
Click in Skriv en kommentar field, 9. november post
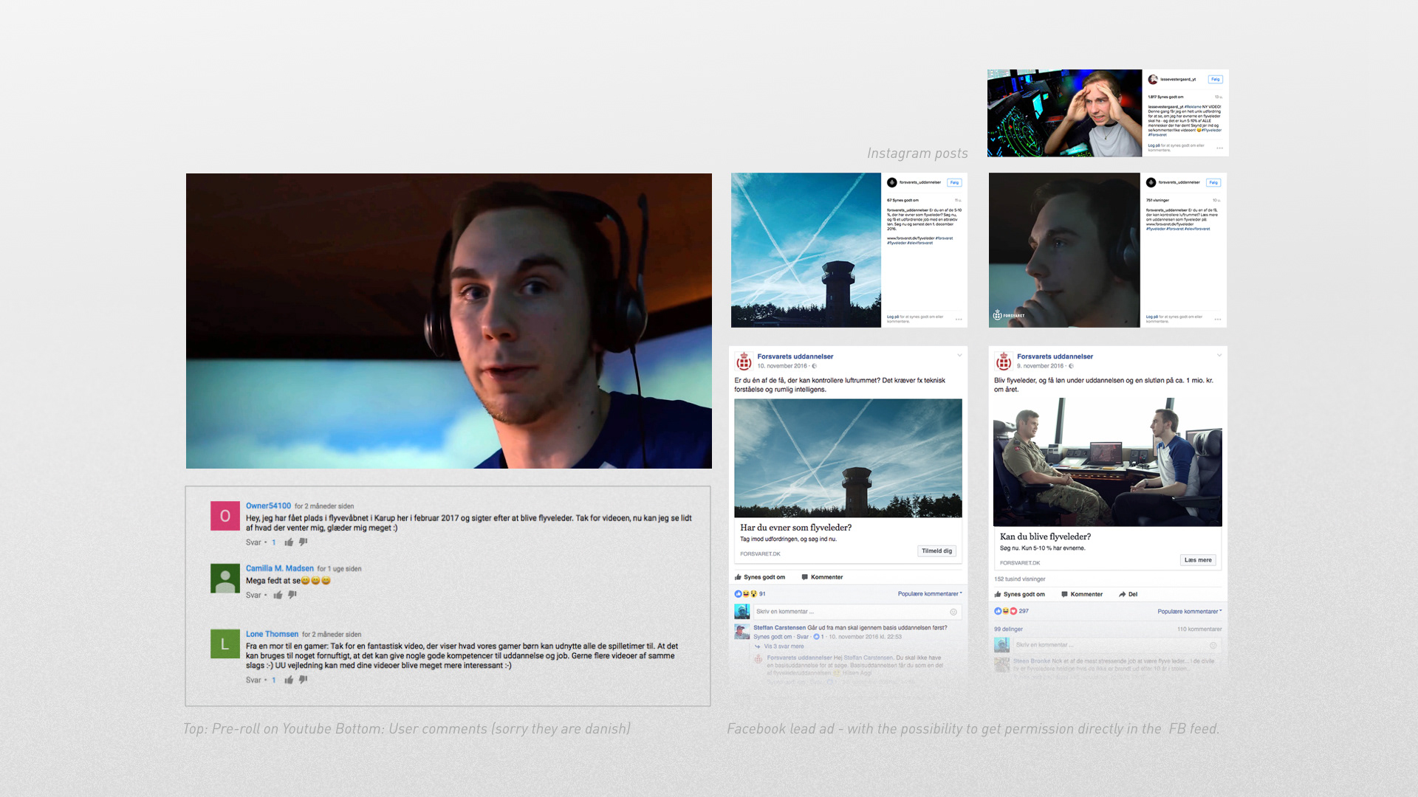(x=1116, y=645)
